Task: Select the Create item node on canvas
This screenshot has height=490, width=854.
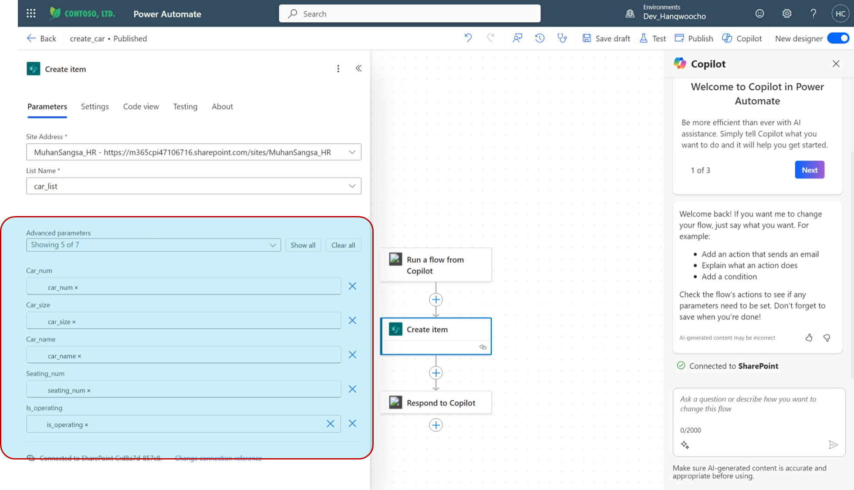Action: coord(436,336)
